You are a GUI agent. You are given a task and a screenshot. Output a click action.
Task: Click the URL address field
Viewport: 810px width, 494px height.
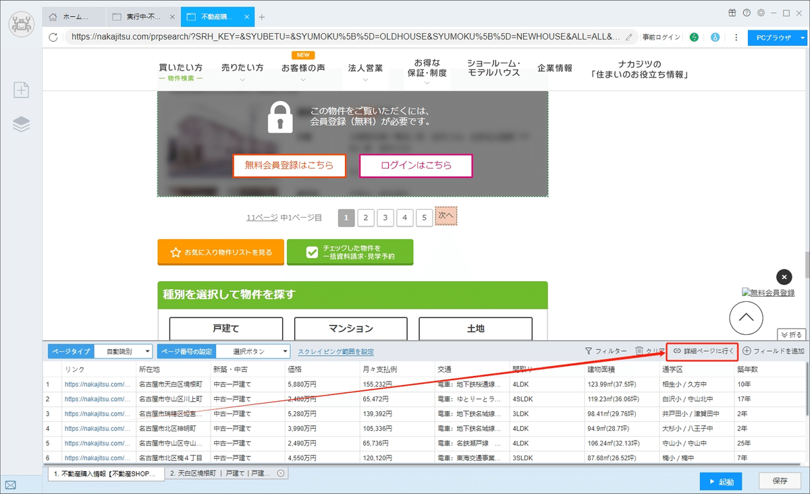[x=345, y=37]
